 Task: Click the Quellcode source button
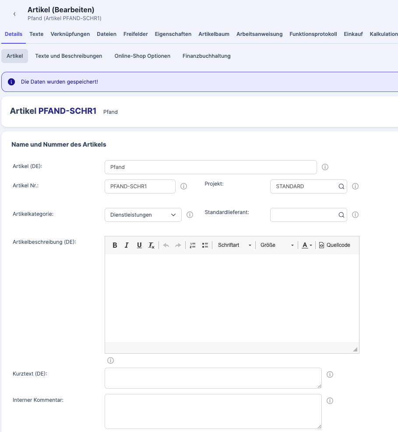pos(335,245)
